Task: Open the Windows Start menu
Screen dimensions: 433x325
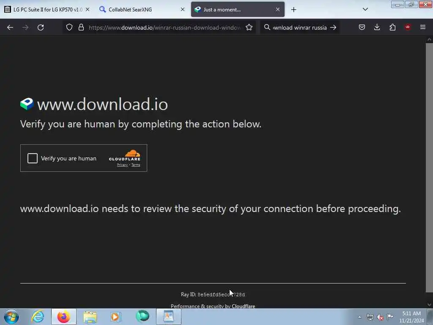Action: pyautogui.click(x=11, y=317)
